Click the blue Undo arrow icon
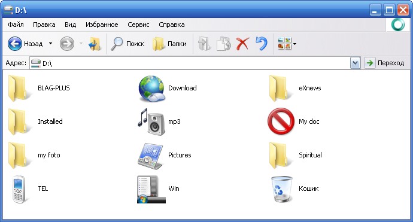The image size is (413, 222). pos(262,44)
